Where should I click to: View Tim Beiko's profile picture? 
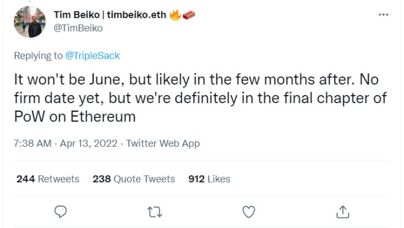29,22
